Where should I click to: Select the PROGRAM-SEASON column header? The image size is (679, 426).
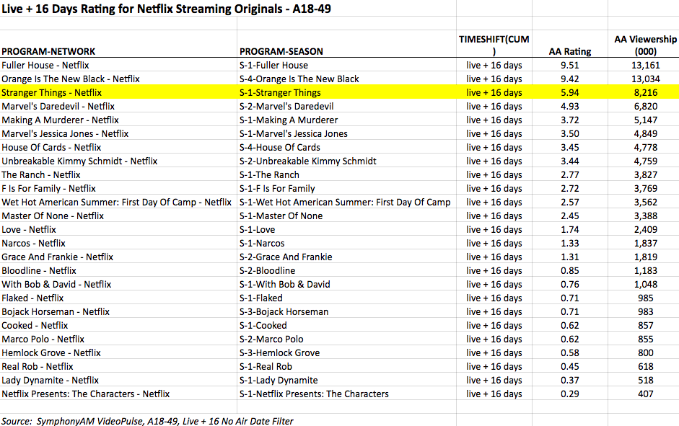coord(281,51)
